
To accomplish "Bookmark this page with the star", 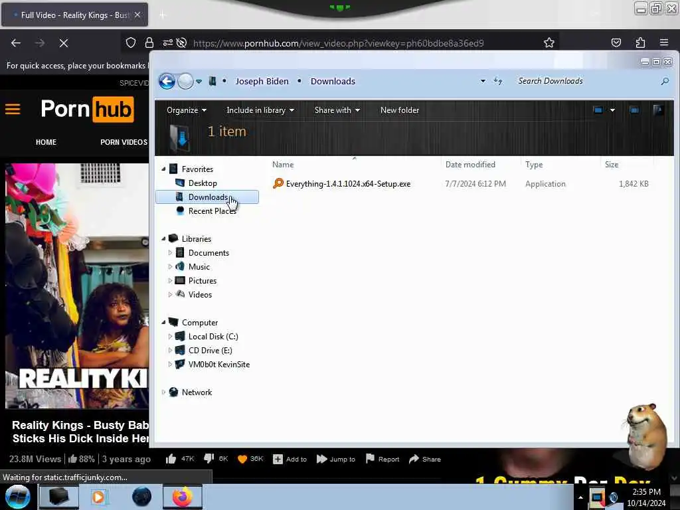I will tap(549, 43).
